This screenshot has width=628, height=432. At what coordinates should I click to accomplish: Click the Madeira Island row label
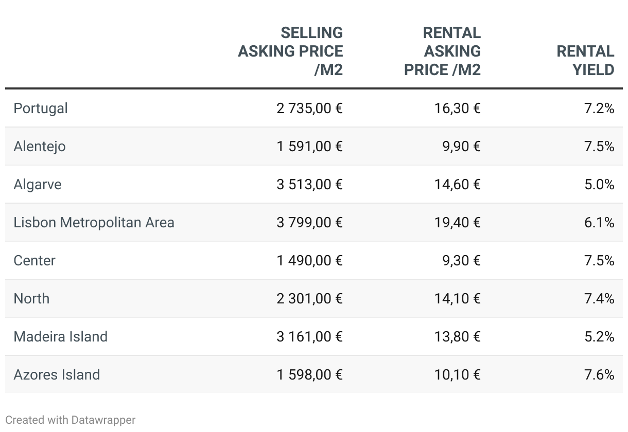click(x=61, y=337)
